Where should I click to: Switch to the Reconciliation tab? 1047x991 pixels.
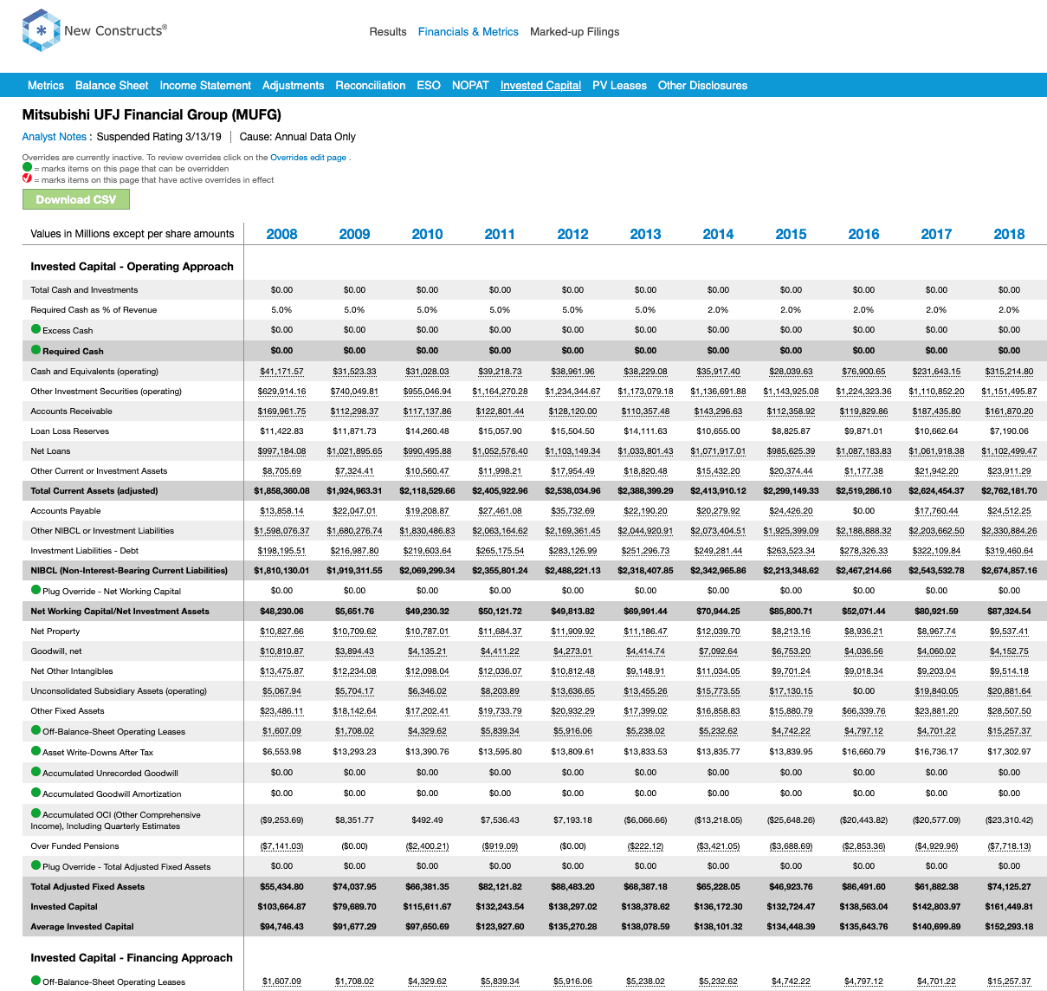coord(371,86)
